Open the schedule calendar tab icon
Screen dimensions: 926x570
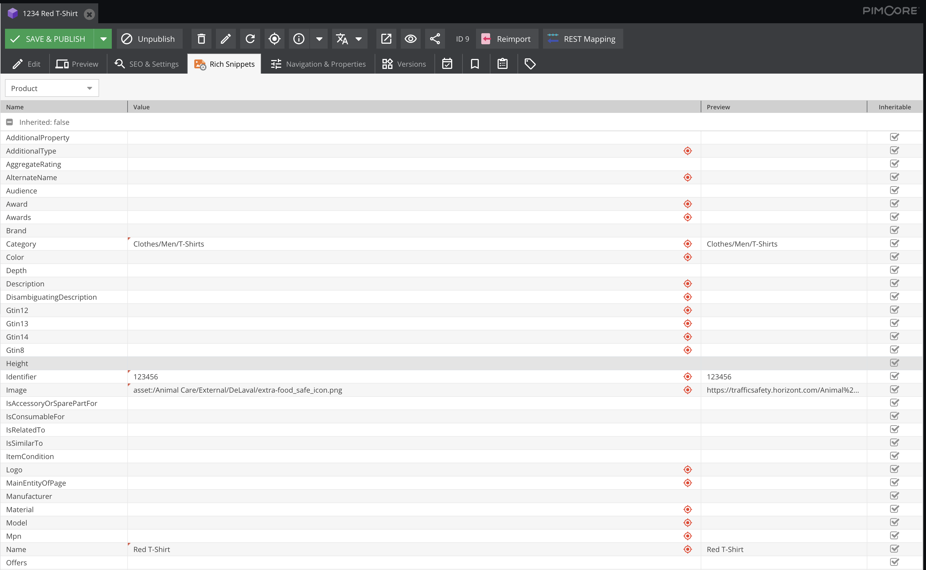coord(447,64)
